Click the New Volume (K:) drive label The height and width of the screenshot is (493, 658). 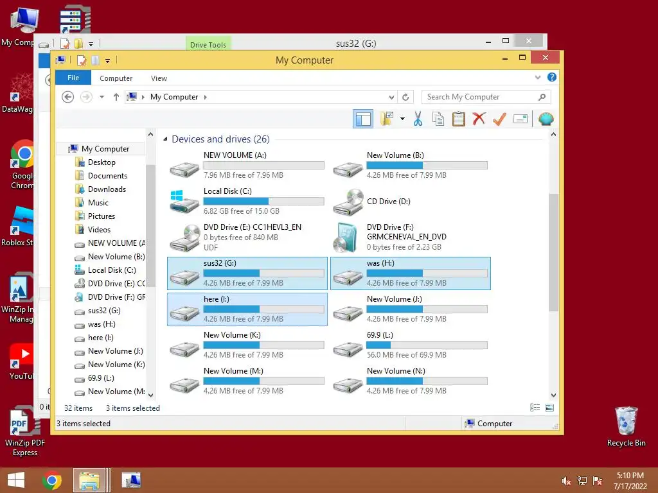(232, 335)
